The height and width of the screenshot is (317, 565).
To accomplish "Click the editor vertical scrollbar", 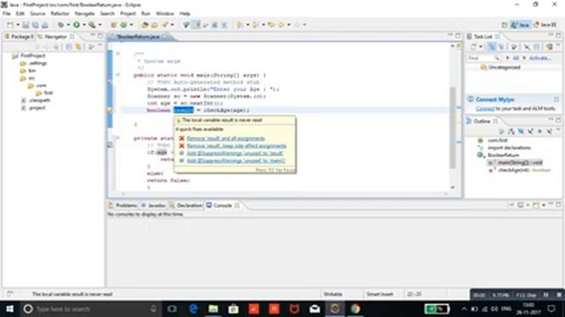I will (453, 128).
